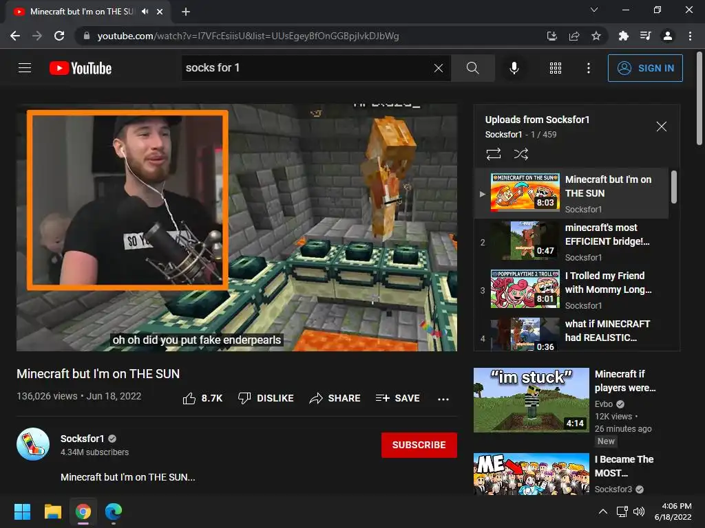705x528 pixels.
Task: Open more actions ellipsis under video
Action: (x=443, y=399)
